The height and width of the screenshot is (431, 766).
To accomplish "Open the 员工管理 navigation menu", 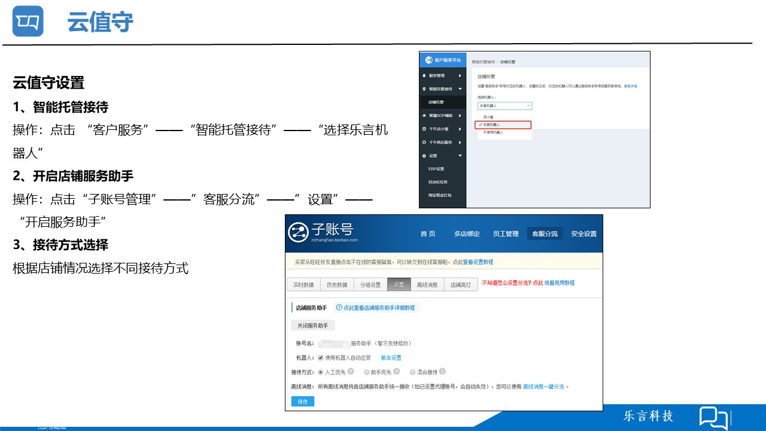I will (x=506, y=233).
